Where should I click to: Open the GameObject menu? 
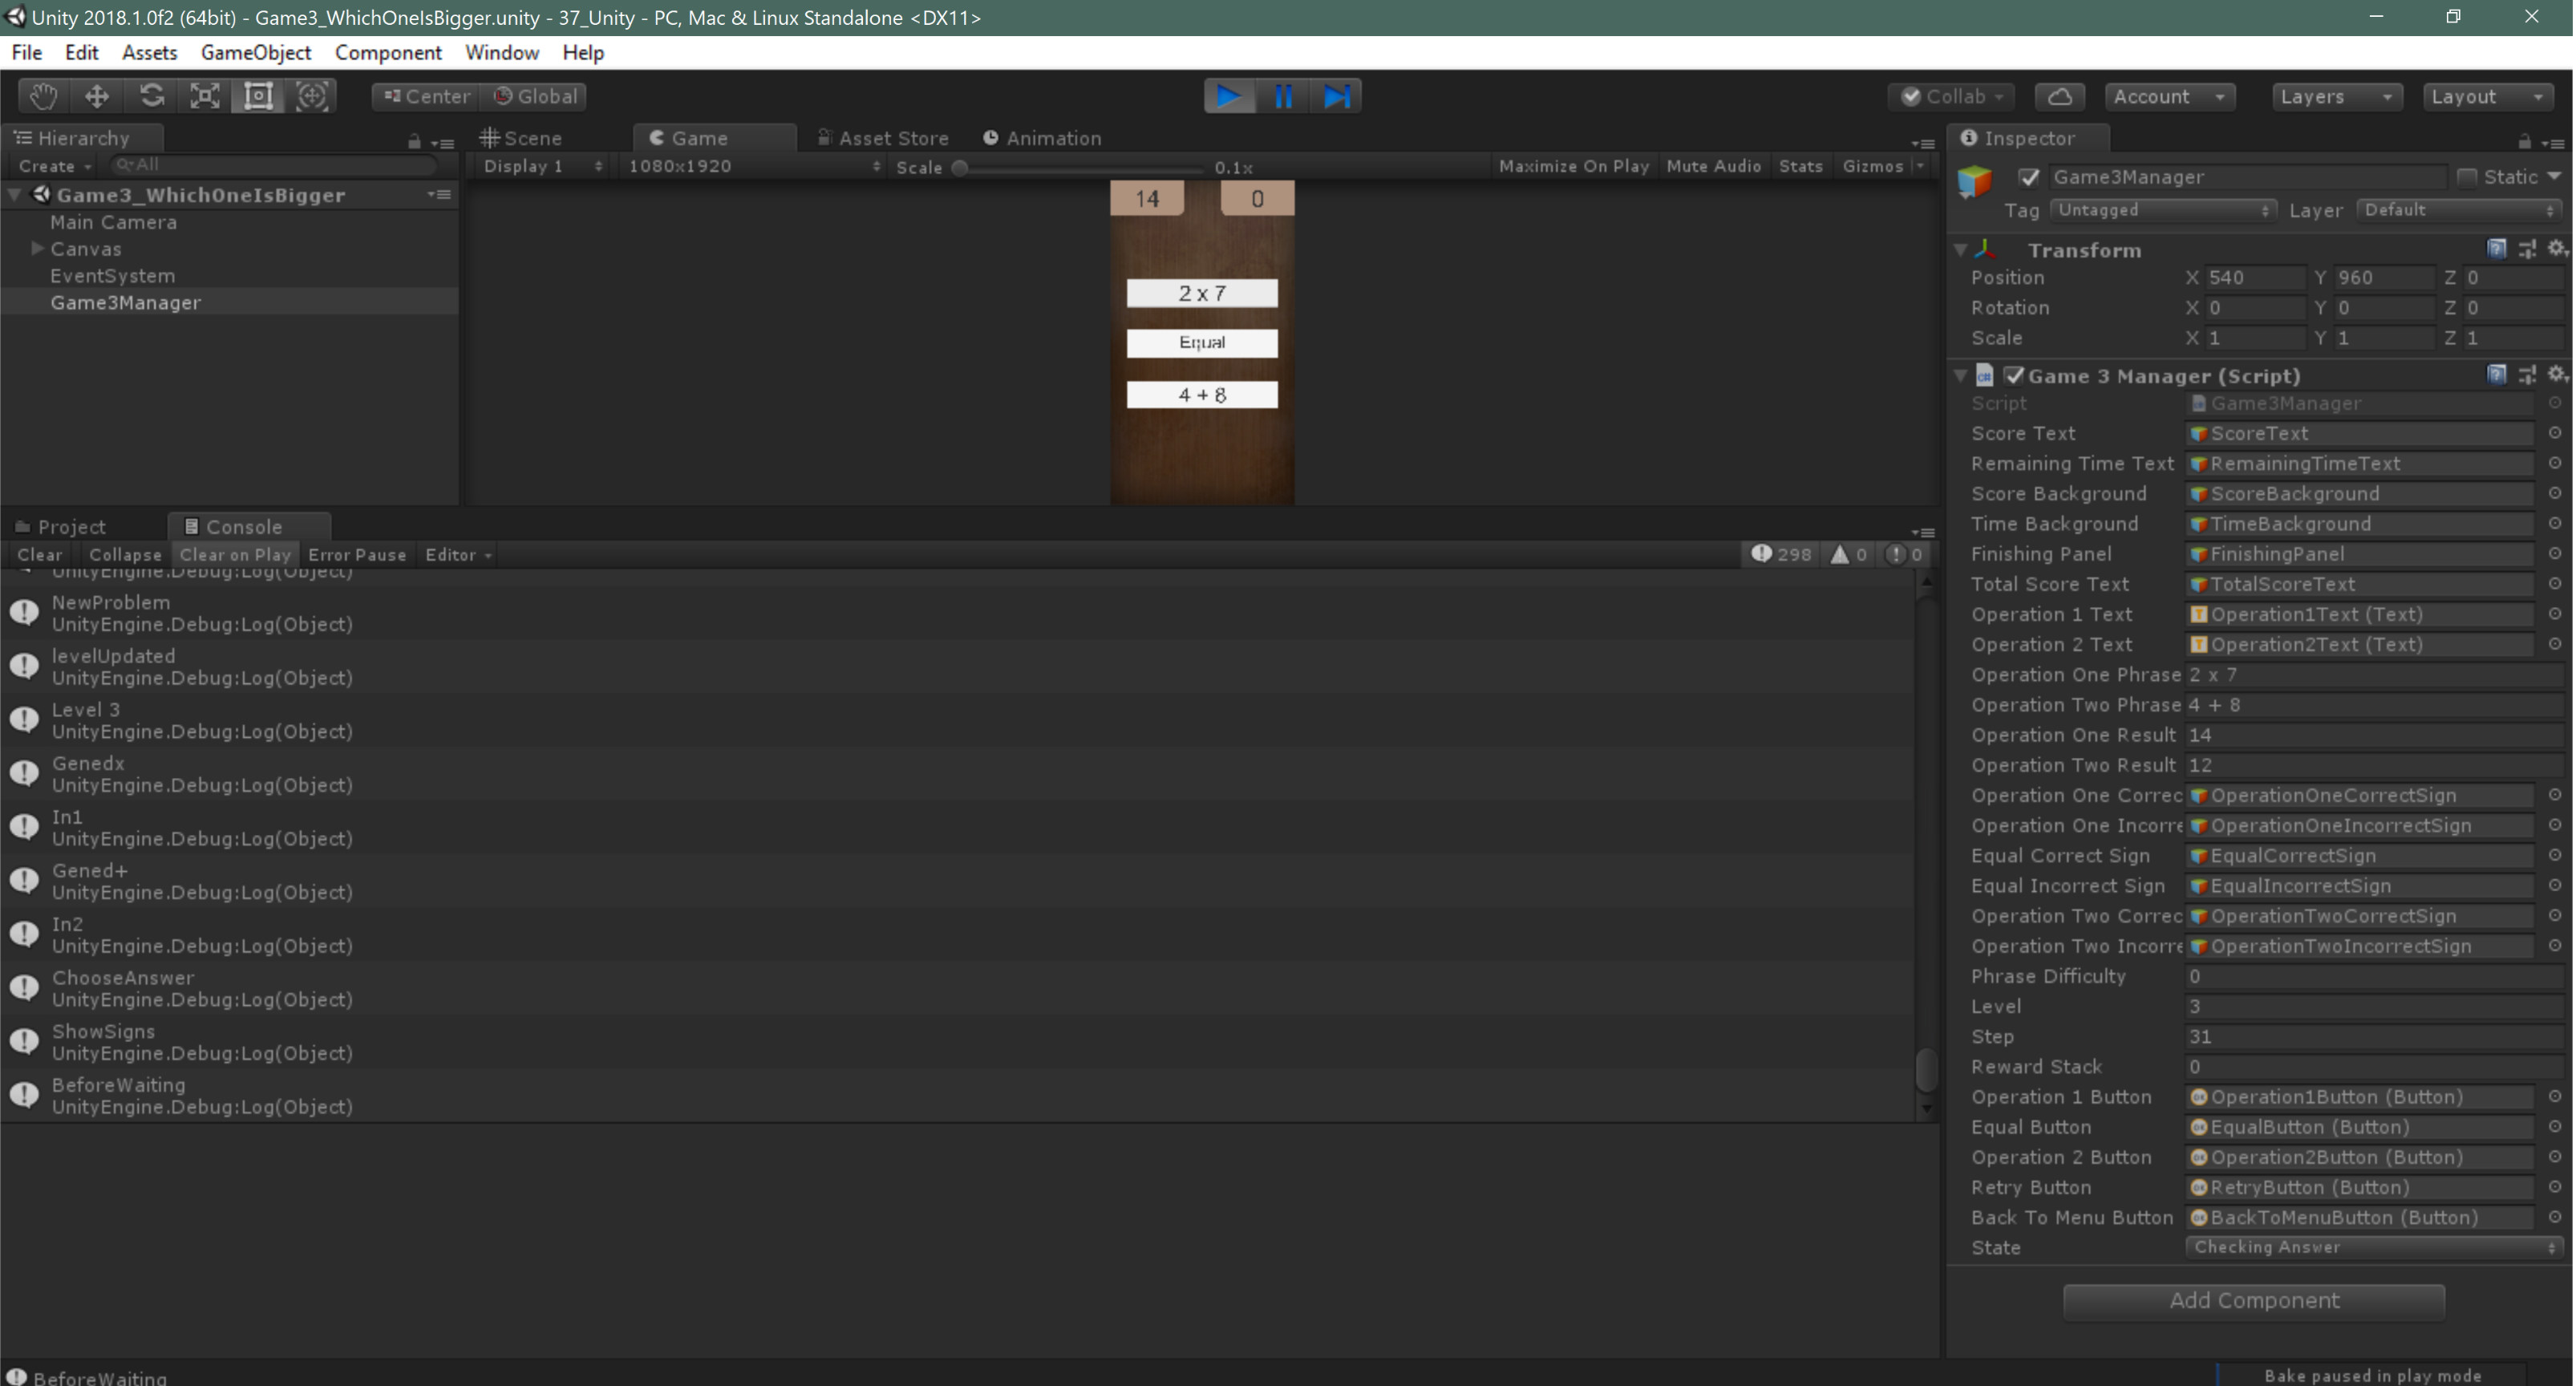[x=255, y=52]
